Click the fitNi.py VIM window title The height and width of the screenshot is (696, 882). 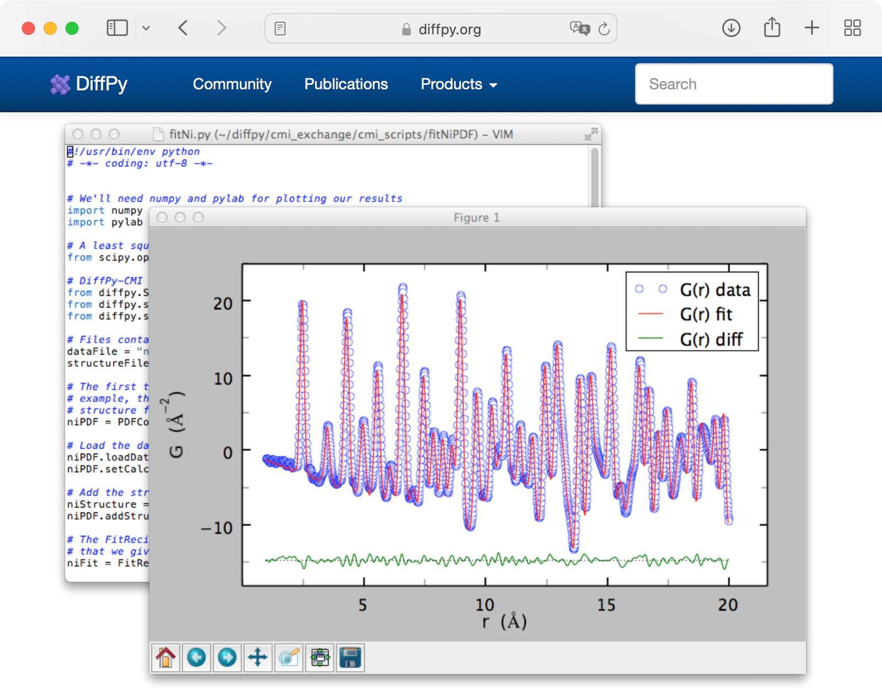[341, 134]
